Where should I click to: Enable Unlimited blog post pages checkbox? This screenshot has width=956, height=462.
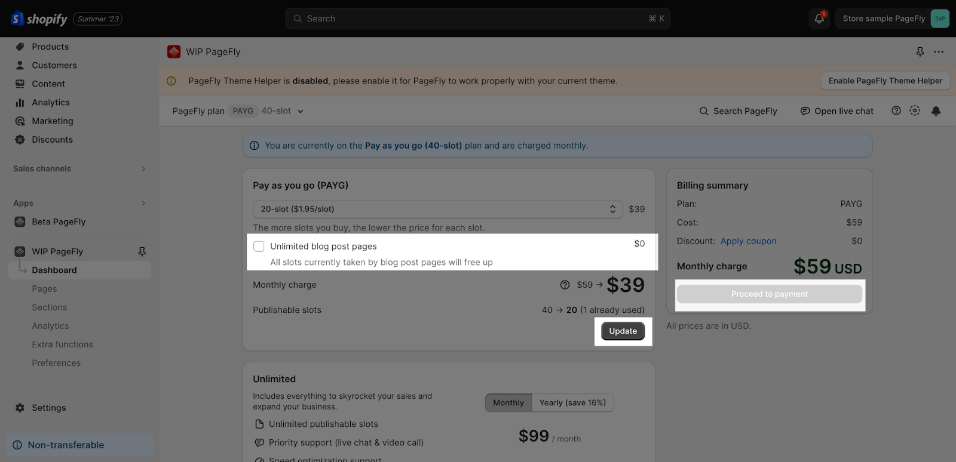(x=259, y=247)
